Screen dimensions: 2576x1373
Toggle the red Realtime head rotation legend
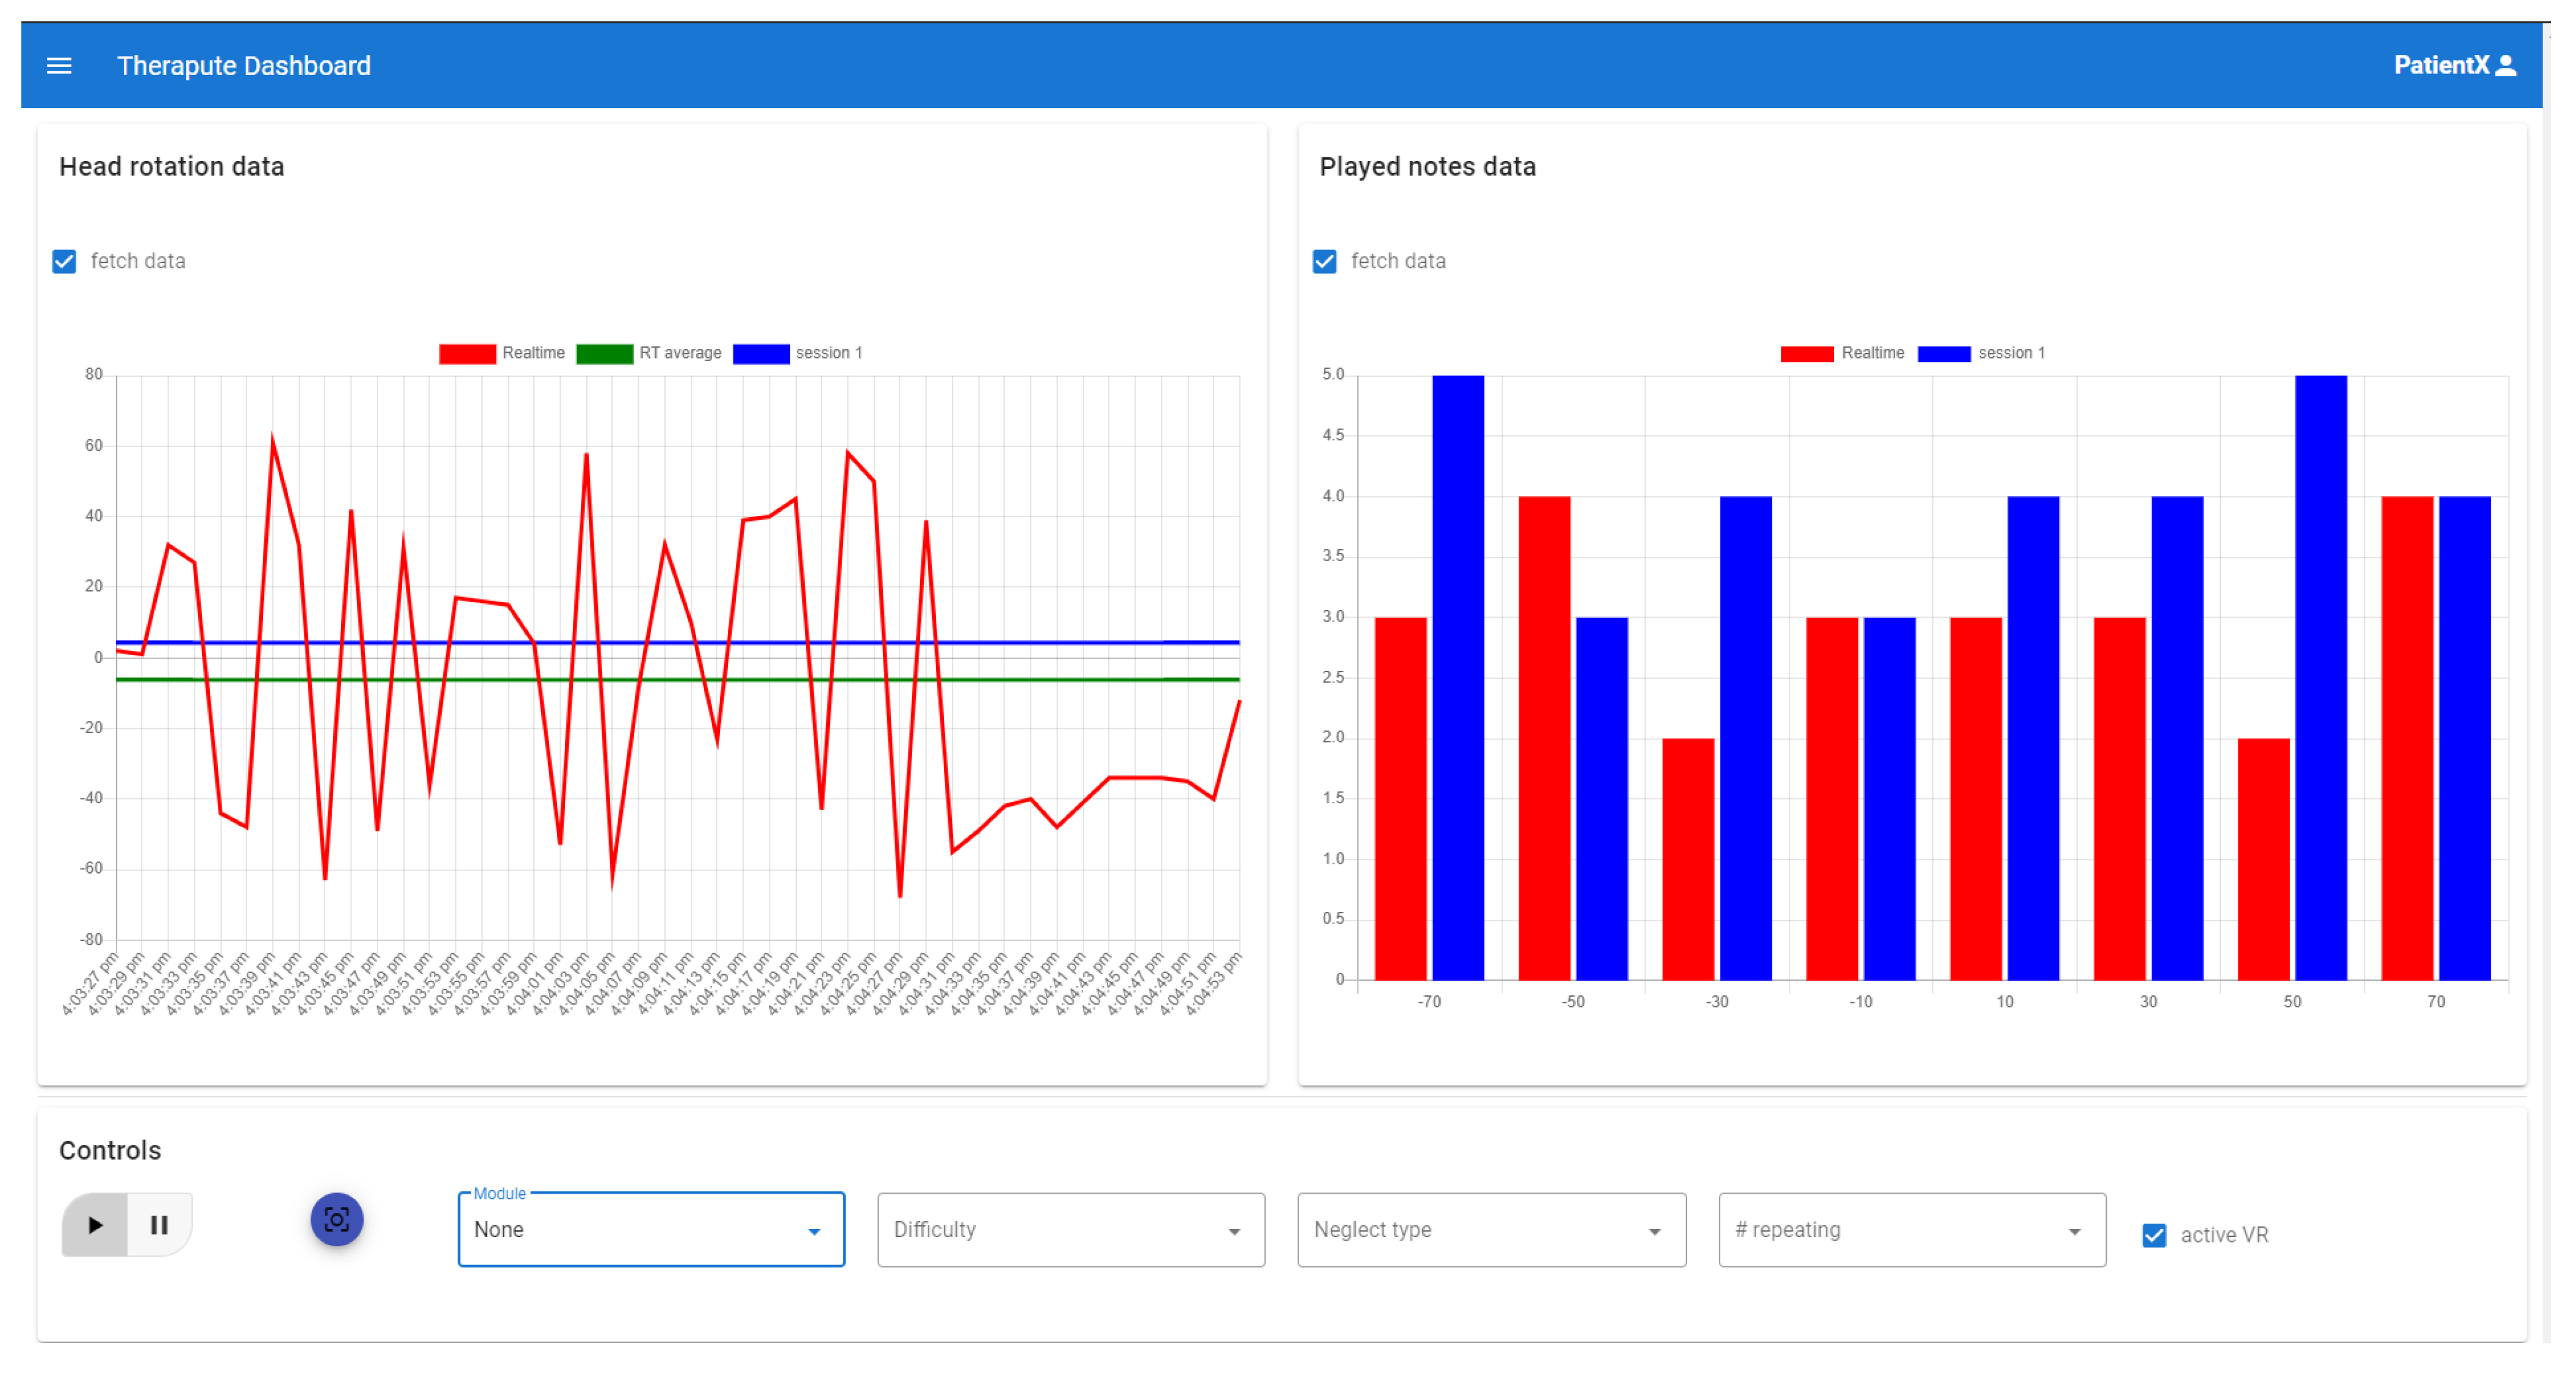point(467,354)
